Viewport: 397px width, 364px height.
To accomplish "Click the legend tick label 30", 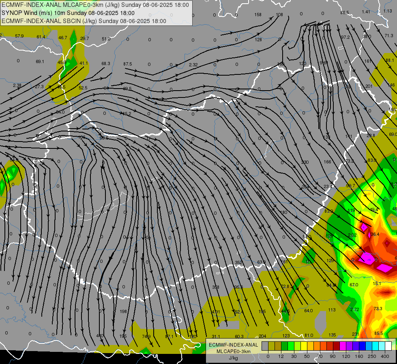I will click(x=294, y=356).
